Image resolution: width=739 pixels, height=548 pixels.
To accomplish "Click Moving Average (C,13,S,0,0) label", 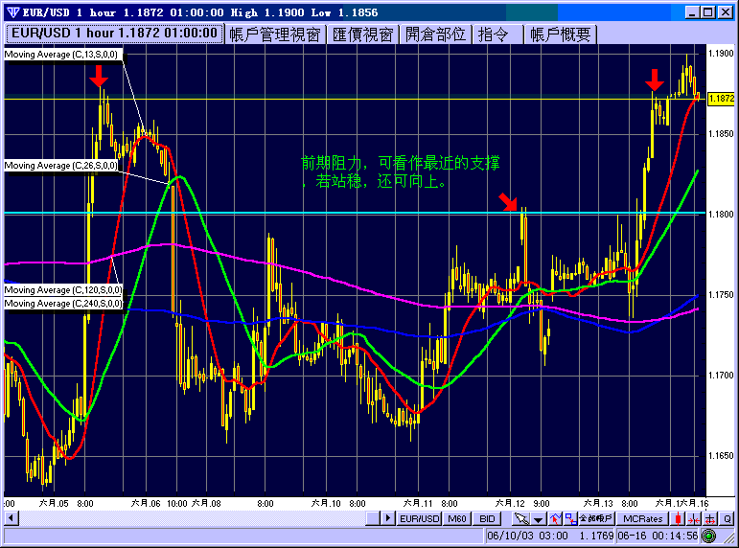I will coord(63,55).
